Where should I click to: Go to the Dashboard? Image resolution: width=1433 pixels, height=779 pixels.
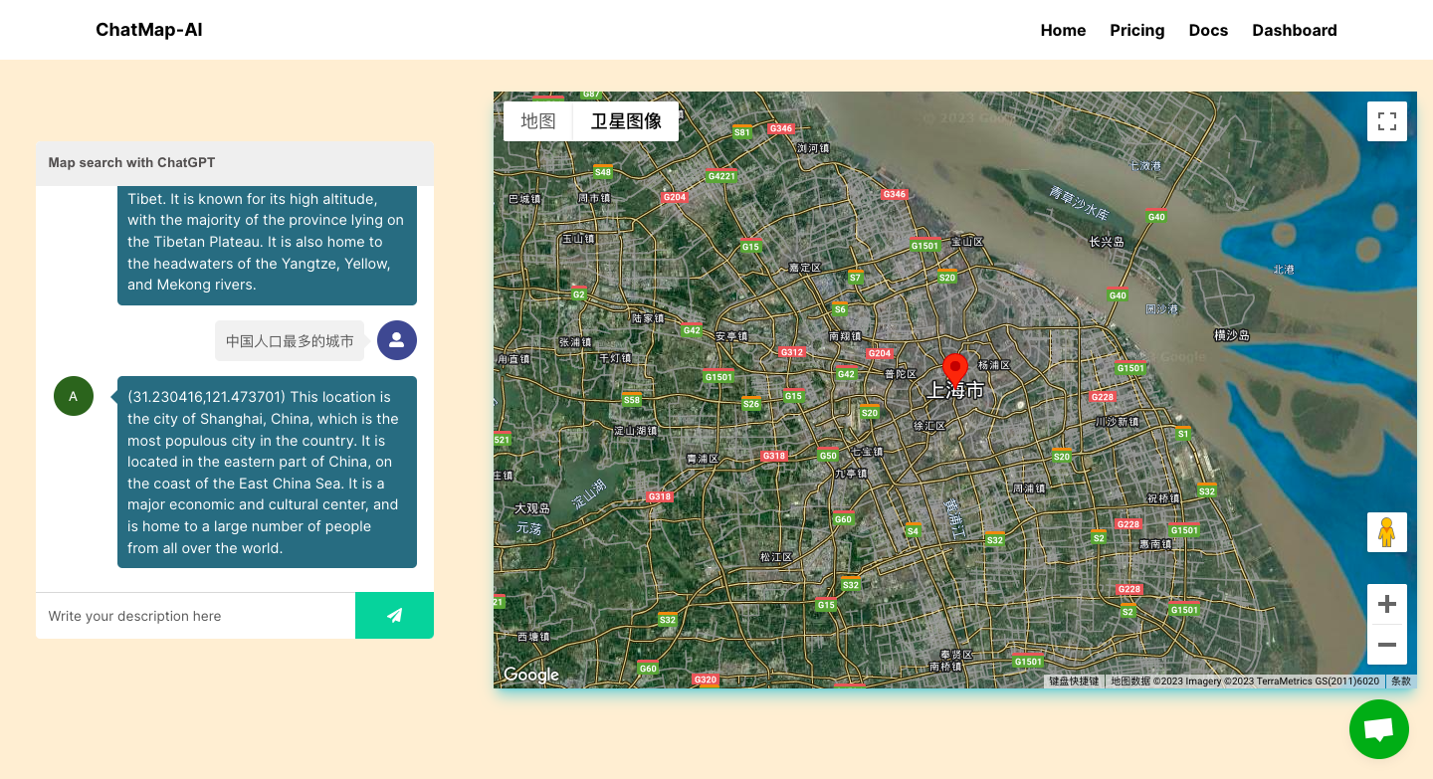point(1295,30)
